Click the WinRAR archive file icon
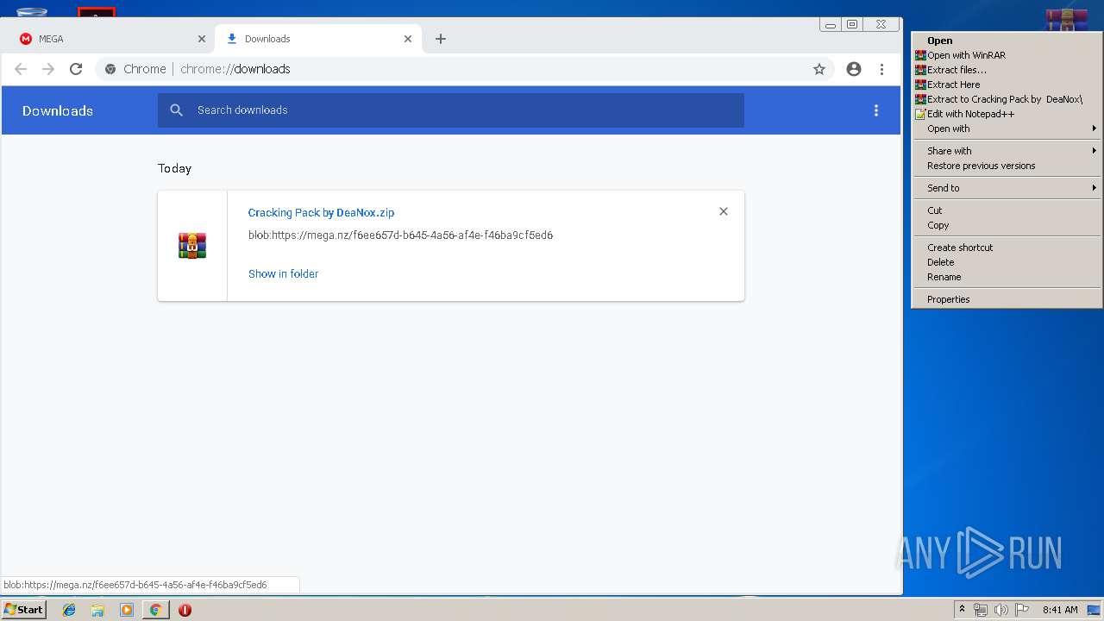Image resolution: width=1104 pixels, height=621 pixels. coord(192,246)
